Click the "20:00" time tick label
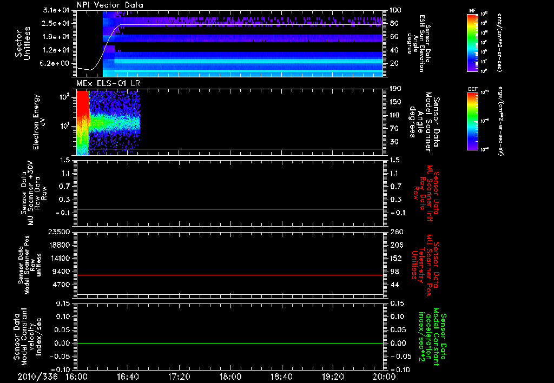Viewport: 554px width, 383px height. tap(384, 377)
